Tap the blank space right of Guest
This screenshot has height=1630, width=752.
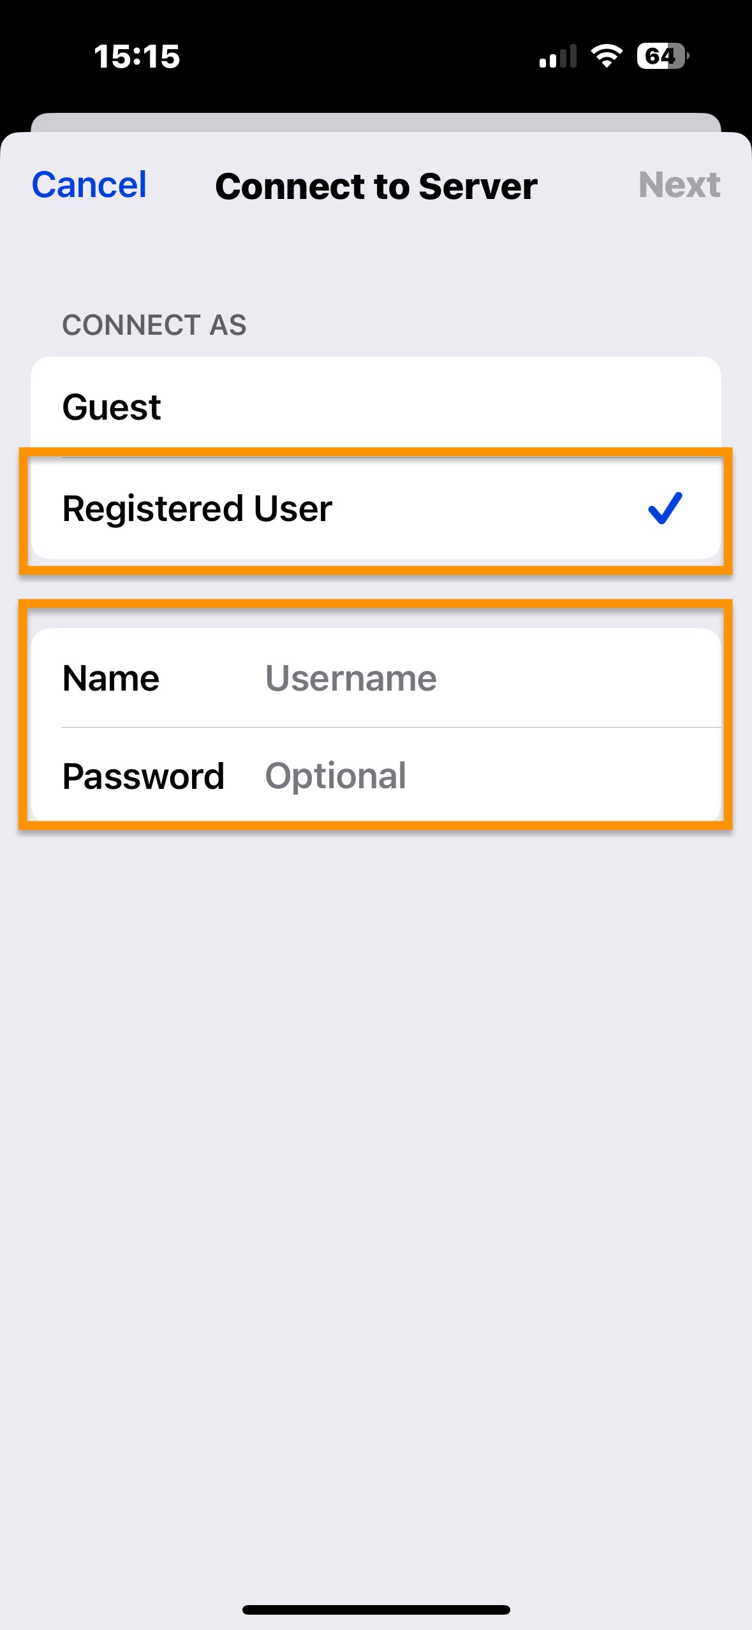pyautogui.click(x=440, y=407)
